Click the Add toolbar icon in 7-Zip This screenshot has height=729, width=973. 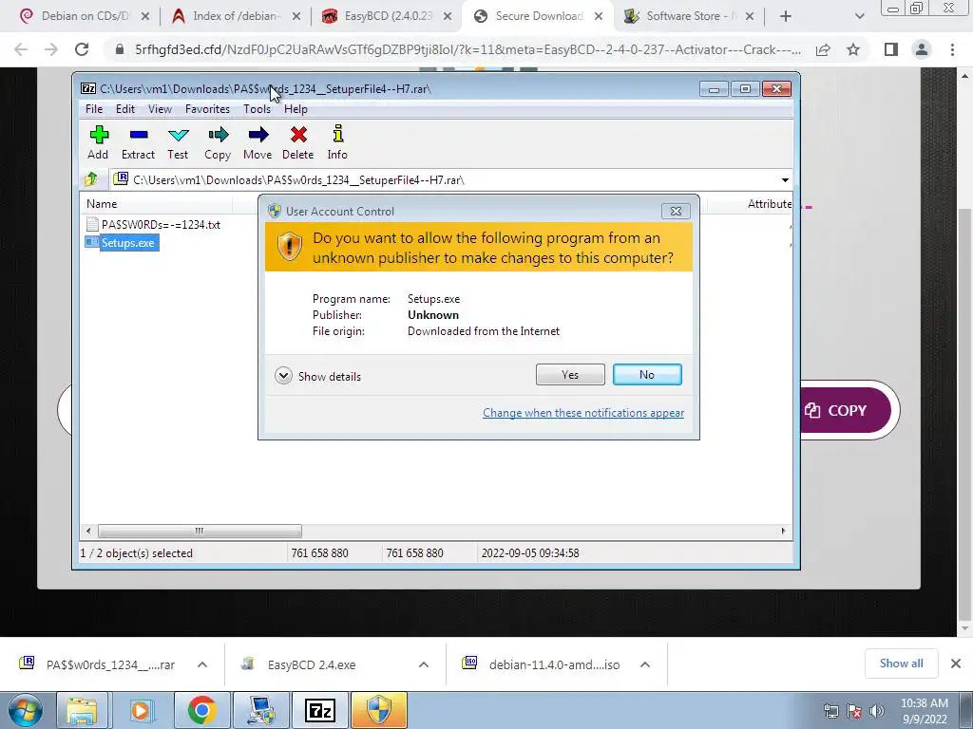coord(98,142)
